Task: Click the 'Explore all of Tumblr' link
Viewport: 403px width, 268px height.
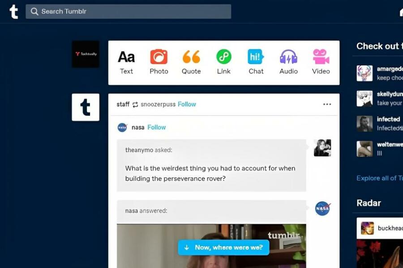Action: coord(380,178)
